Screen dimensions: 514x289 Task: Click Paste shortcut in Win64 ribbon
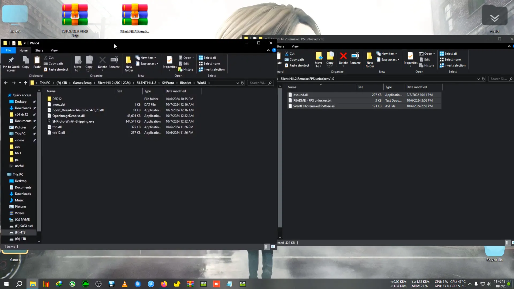pyautogui.click(x=56, y=70)
